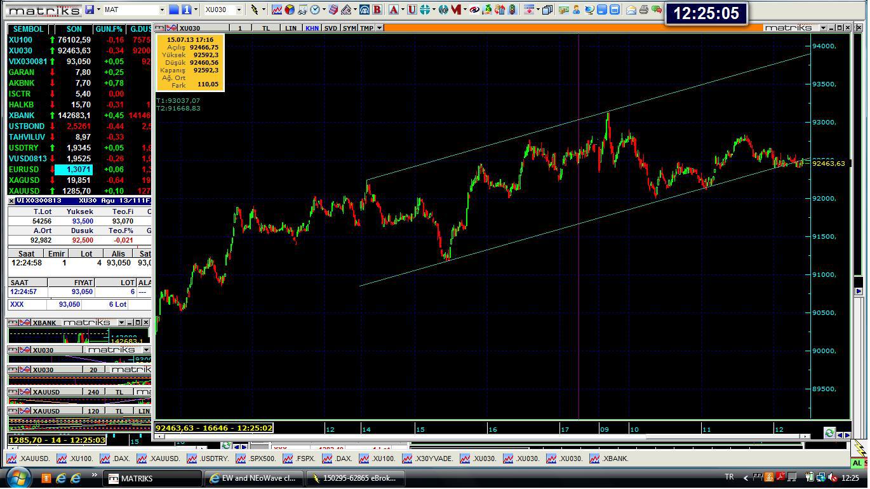Toggle the KHN button in chart header
The height and width of the screenshot is (489, 870).
(x=312, y=28)
